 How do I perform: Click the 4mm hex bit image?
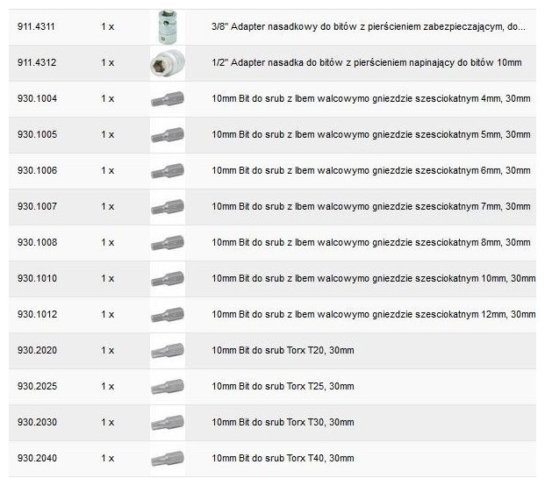pyautogui.click(x=167, y=98)
